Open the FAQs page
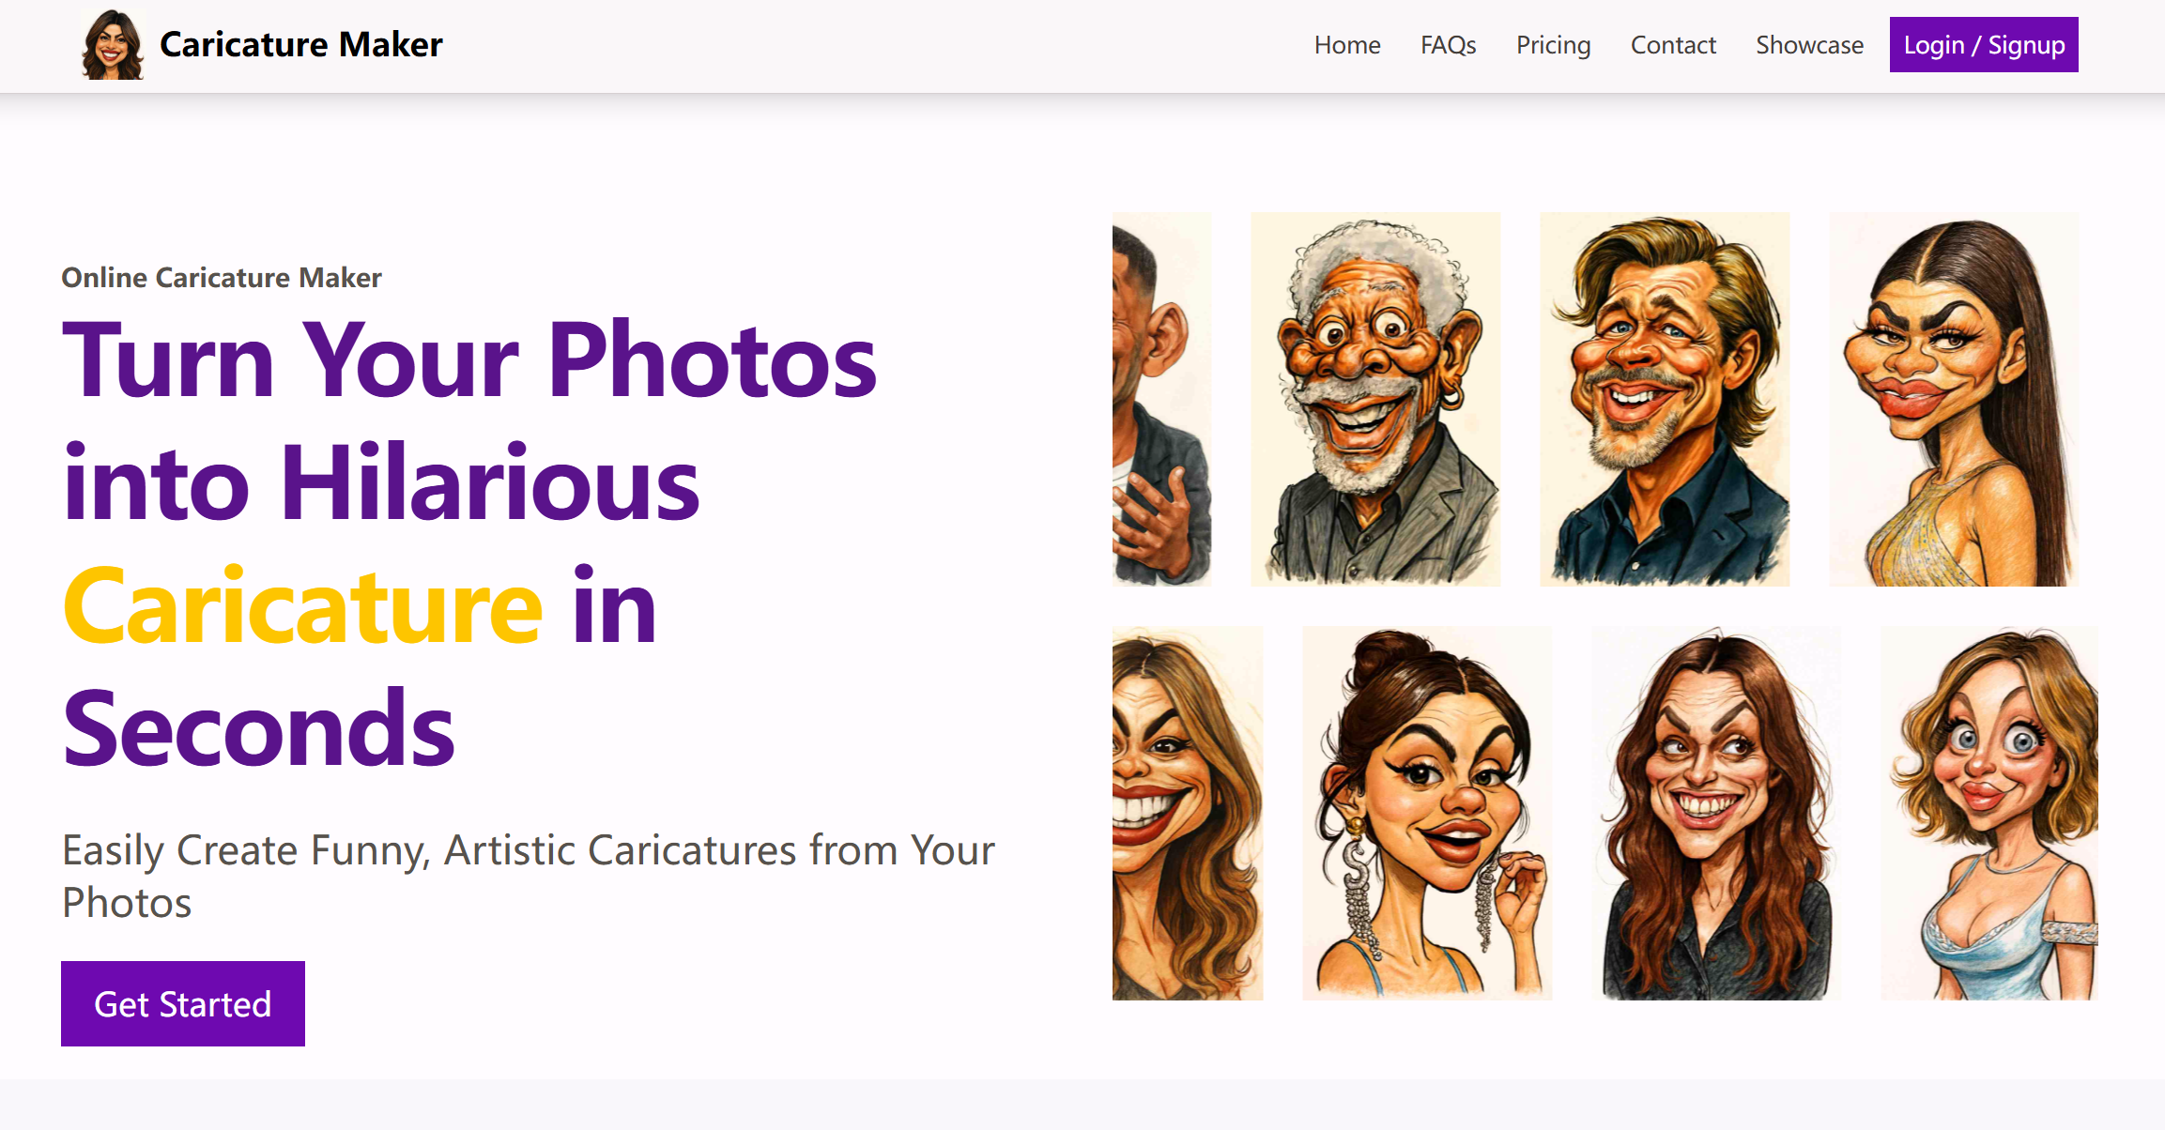This screenshot has height=1130, width=2165. click(1448, 45)
